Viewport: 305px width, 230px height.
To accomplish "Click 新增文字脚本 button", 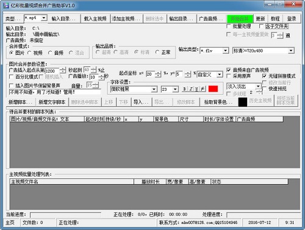I will coord(52,102).
